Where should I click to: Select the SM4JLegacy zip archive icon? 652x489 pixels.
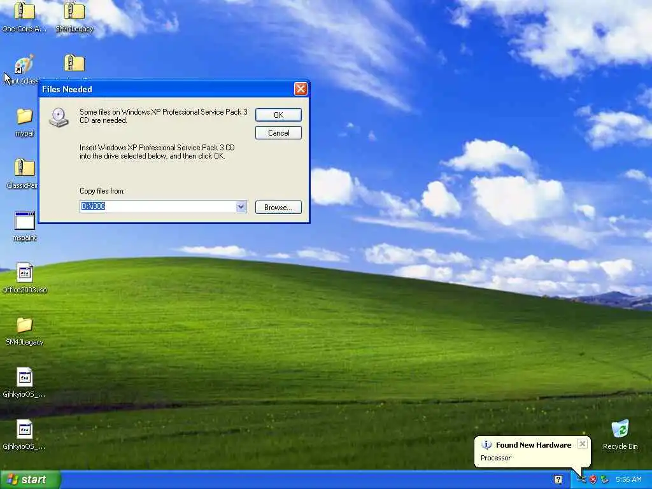click(74, 11)
